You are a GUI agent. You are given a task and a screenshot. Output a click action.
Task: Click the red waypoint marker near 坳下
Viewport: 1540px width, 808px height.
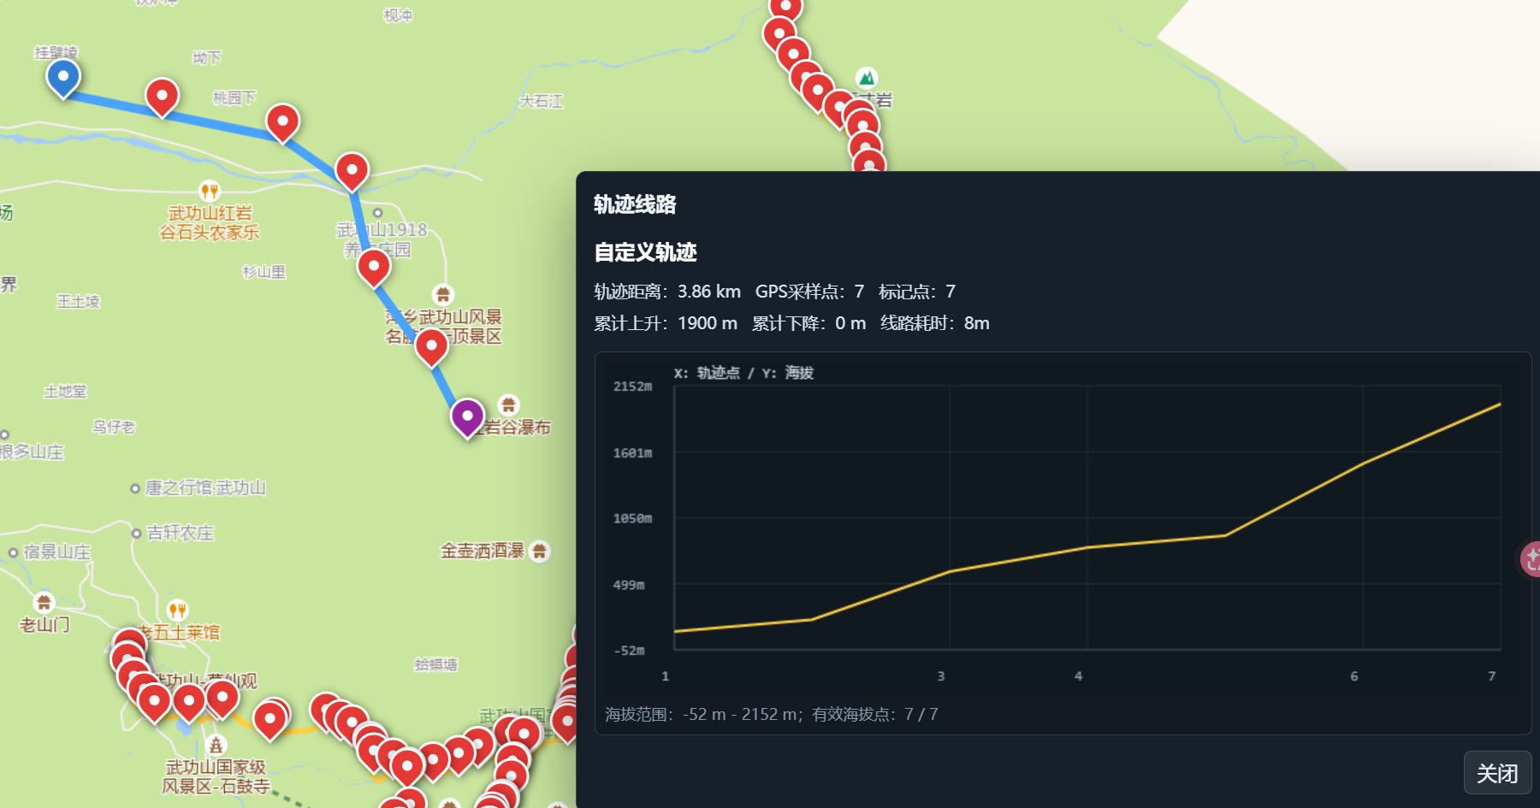pyautogui.click(x=162, y=97)
